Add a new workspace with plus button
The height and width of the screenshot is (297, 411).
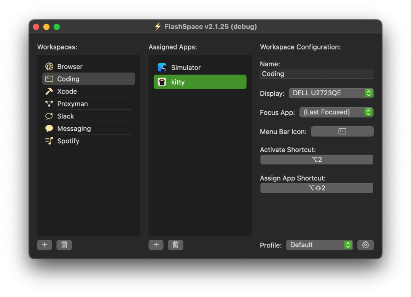pyautogui.click(x=45, y=245)
